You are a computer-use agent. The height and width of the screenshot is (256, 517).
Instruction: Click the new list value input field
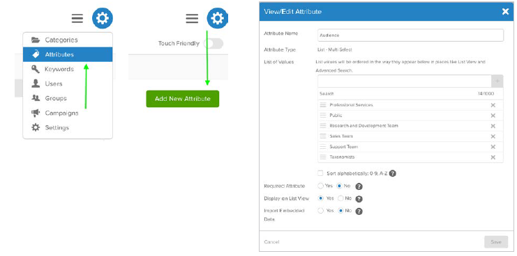(x=405, y=81)
